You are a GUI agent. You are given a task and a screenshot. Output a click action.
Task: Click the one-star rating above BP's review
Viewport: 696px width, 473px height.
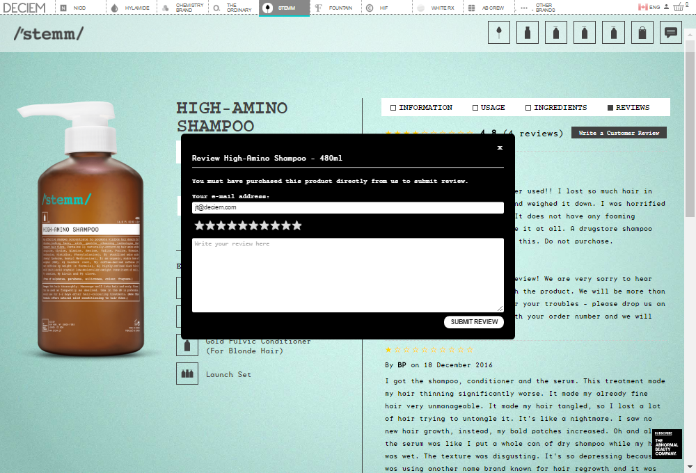coord(429,350)
